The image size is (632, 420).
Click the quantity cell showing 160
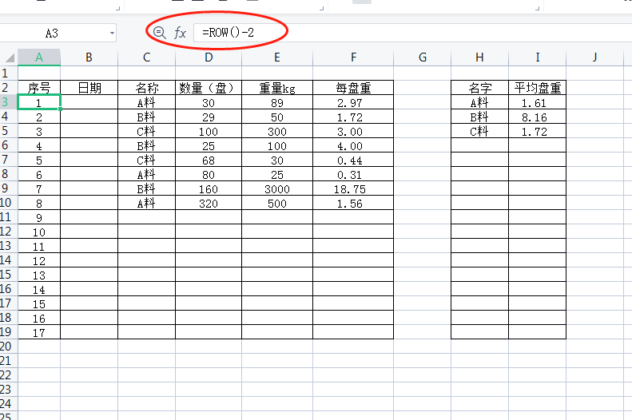point(209,188)
